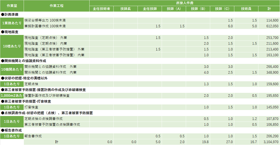Select the 主任技術者 column header
This screenshot has height=145, width=280.
(x=101, y=9)
